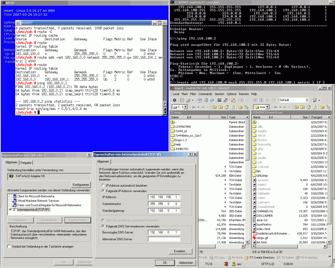Click the Compare Directories icon in WinSCP toolbar

click(x=200, y=100)
